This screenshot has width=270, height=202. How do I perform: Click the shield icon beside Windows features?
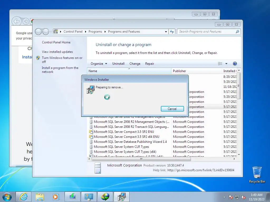(x=38, y=58)
